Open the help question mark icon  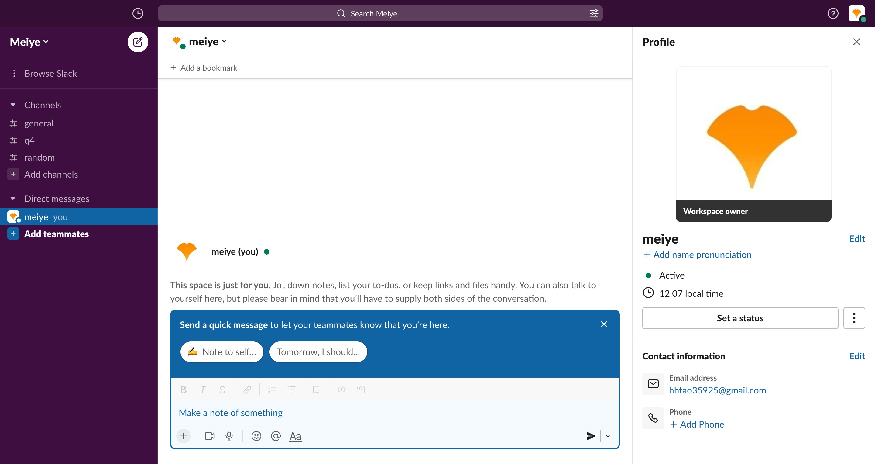tap(832, 14)
